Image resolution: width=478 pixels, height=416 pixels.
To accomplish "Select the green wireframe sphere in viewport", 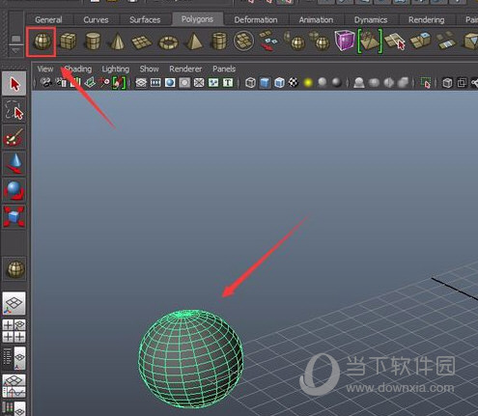I will click(x=191, y=359).
